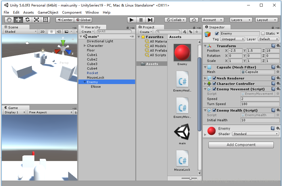The image size is (282, 186).
Task: Toggle scene effects image icon
Action: pyautogui.click(x=66, y=32)
